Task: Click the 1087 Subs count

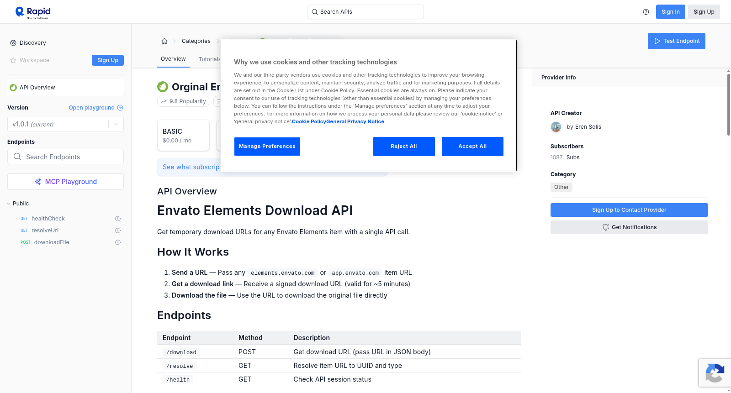Action: coord(565,157)
